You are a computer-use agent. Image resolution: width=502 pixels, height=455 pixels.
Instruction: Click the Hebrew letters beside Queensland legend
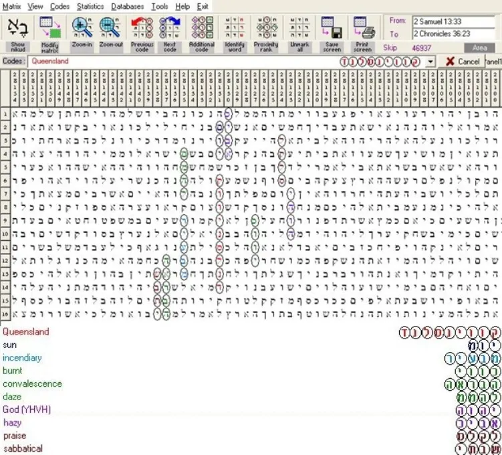(449, 333)
